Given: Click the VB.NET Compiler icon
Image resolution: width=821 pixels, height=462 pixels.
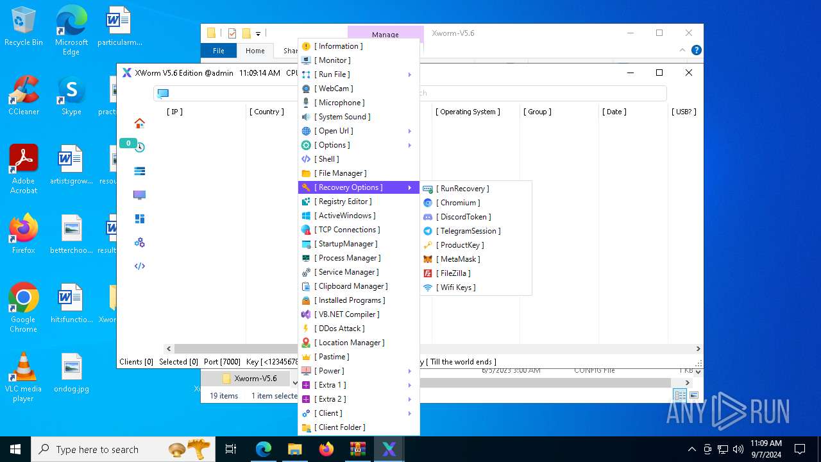Looking at the screenshot, I should tap(307, 314).
